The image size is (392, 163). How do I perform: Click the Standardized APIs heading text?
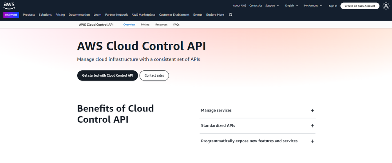218,125
